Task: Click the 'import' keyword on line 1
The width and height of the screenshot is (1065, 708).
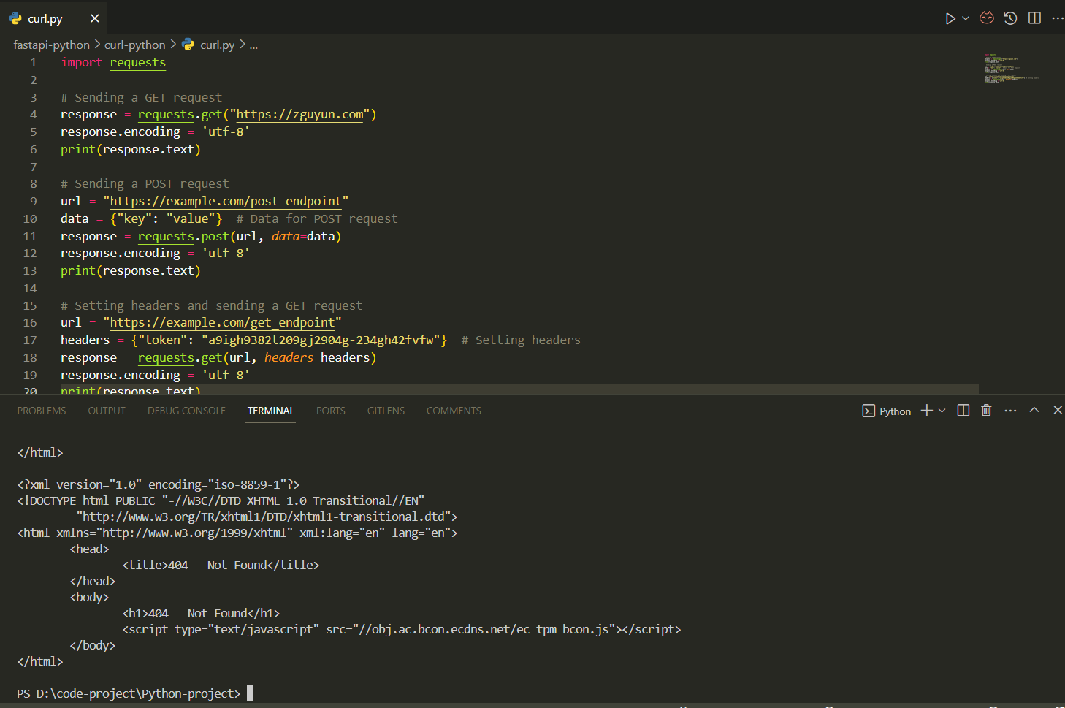Action: click(x=82, y=62)
